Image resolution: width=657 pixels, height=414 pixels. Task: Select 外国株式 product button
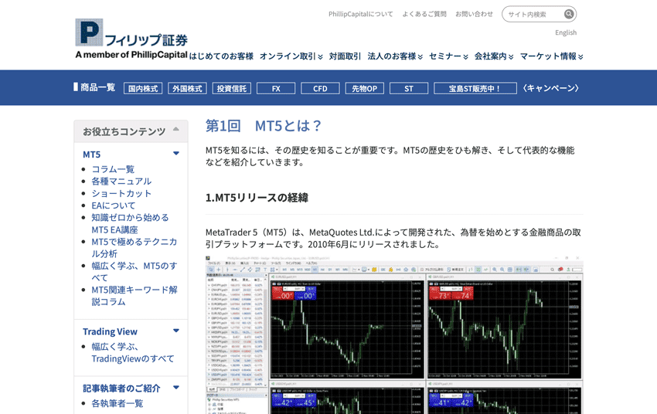click(187, 88)
